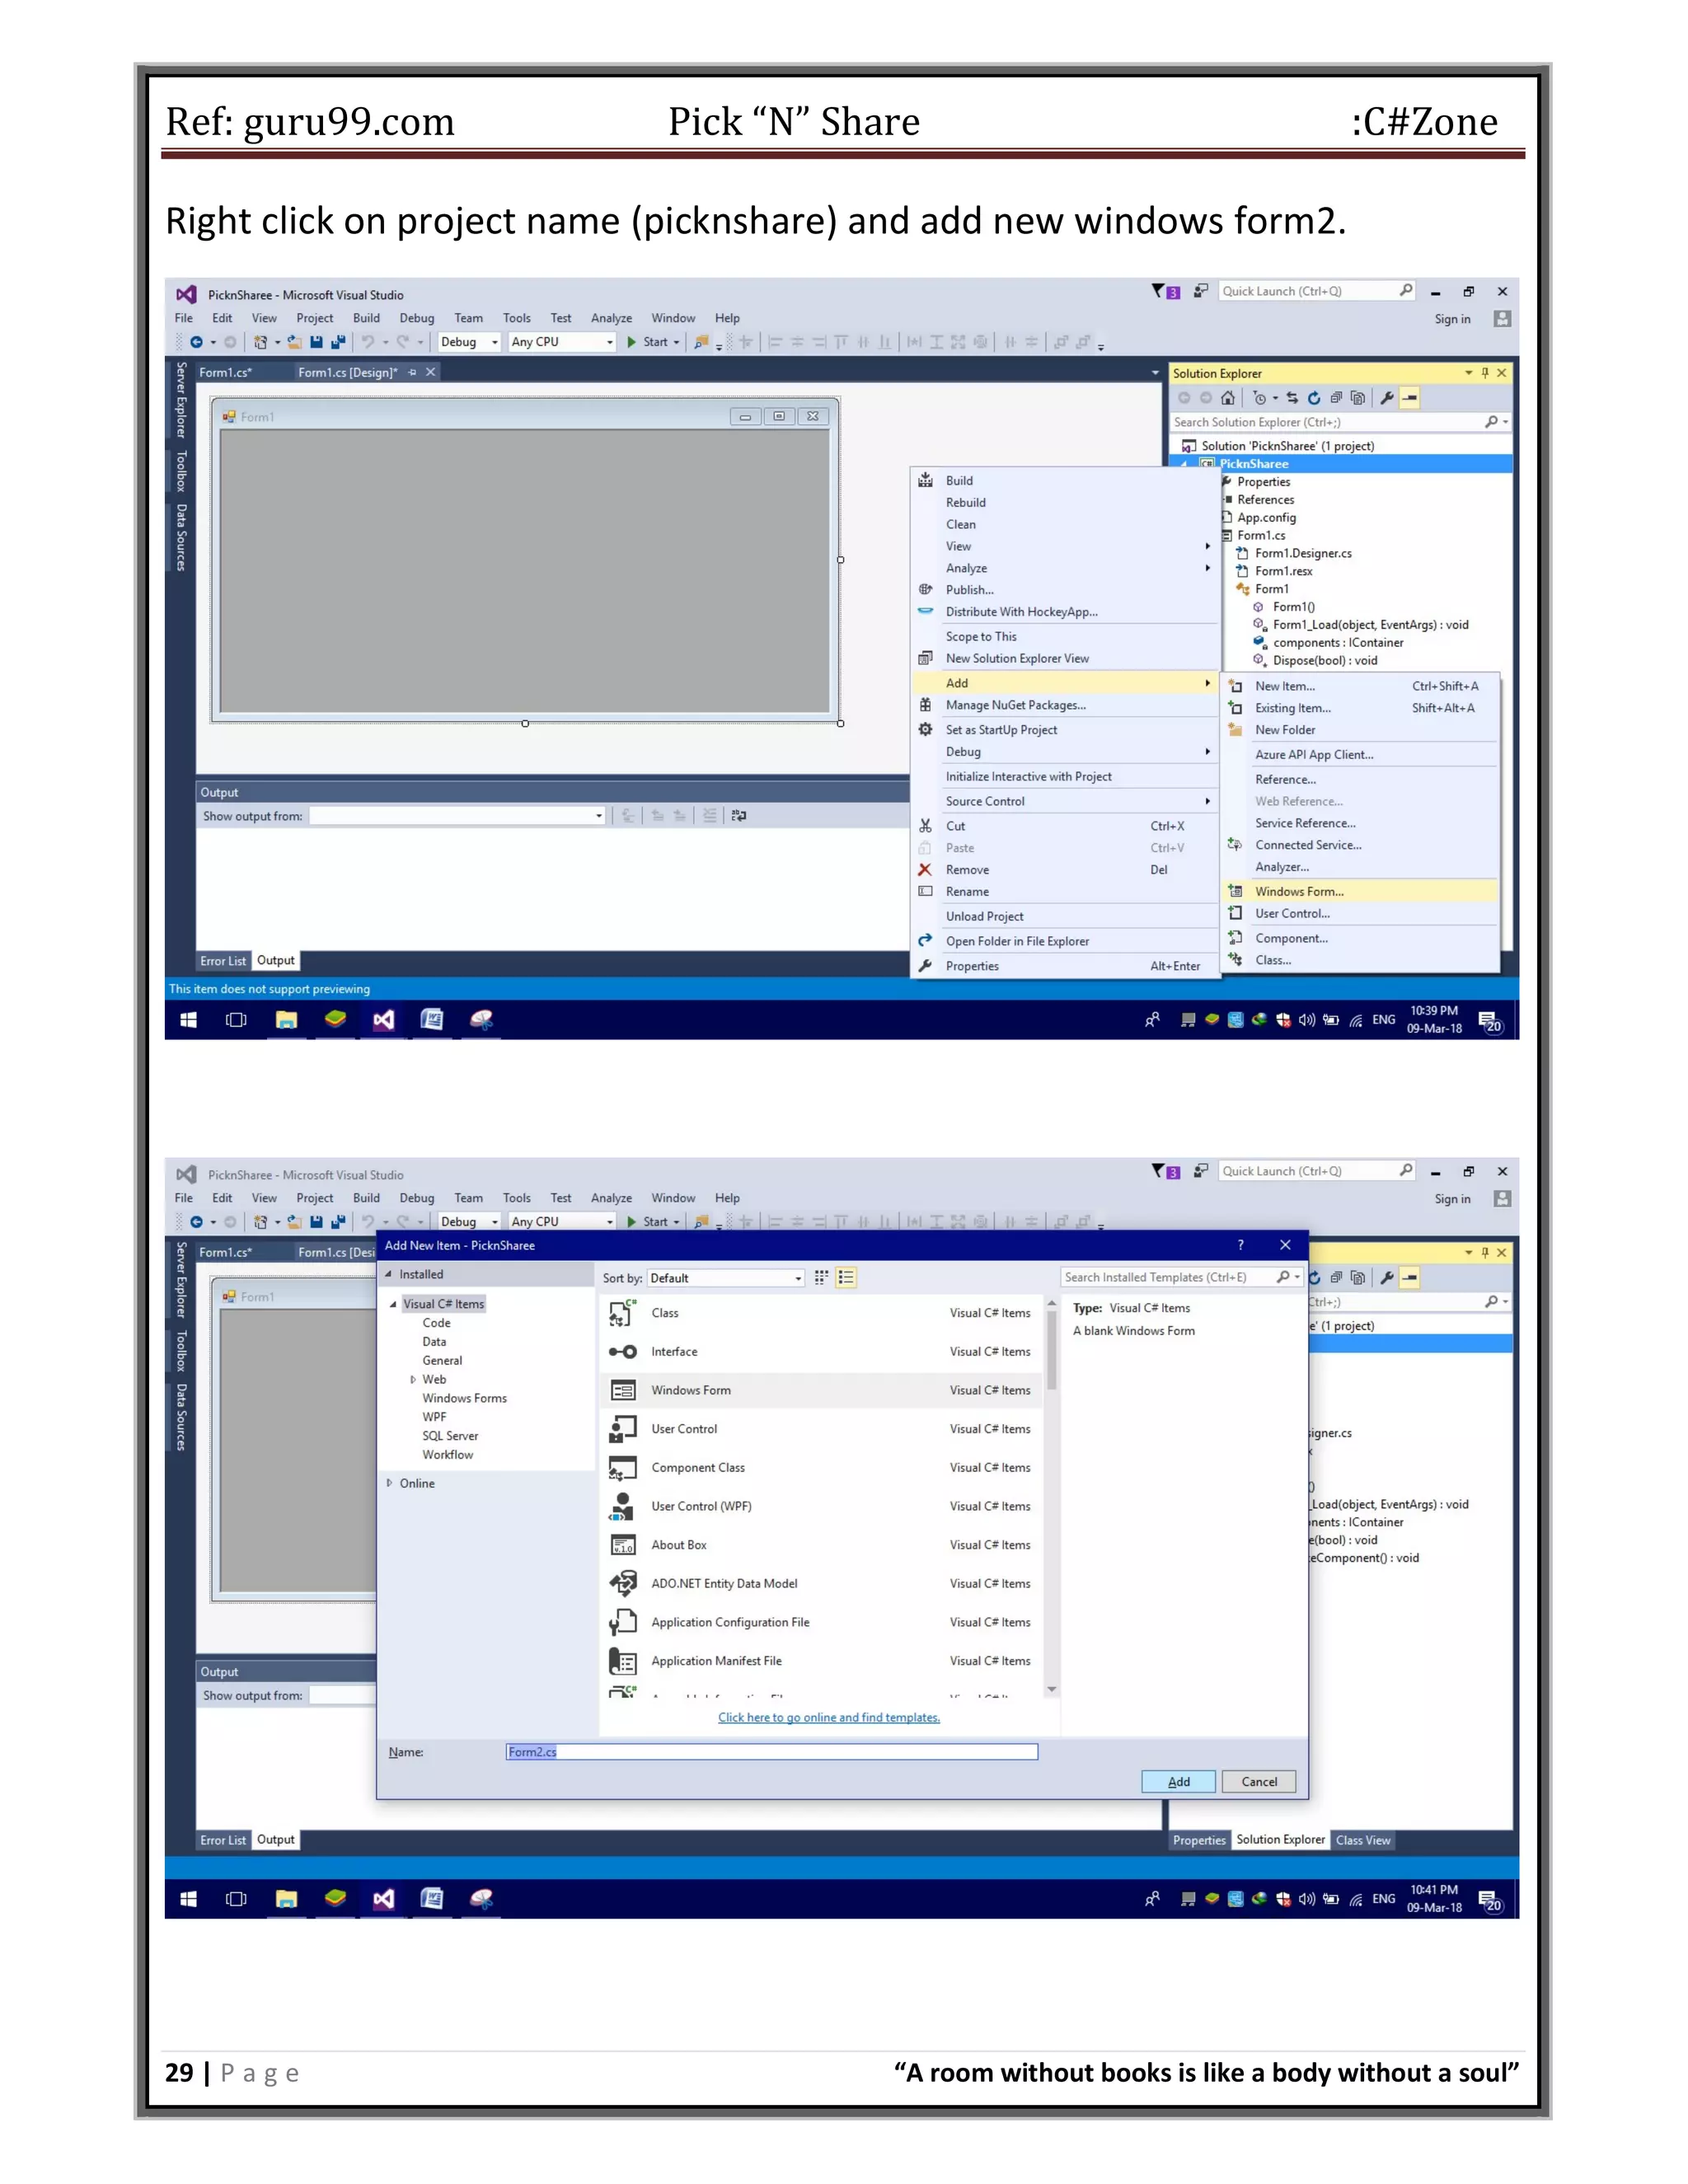The width and height of the screenshot is (1688, 2184).
Task: Open Windows Start button in the 10:41 PM taskbar
Action: 188,1899
